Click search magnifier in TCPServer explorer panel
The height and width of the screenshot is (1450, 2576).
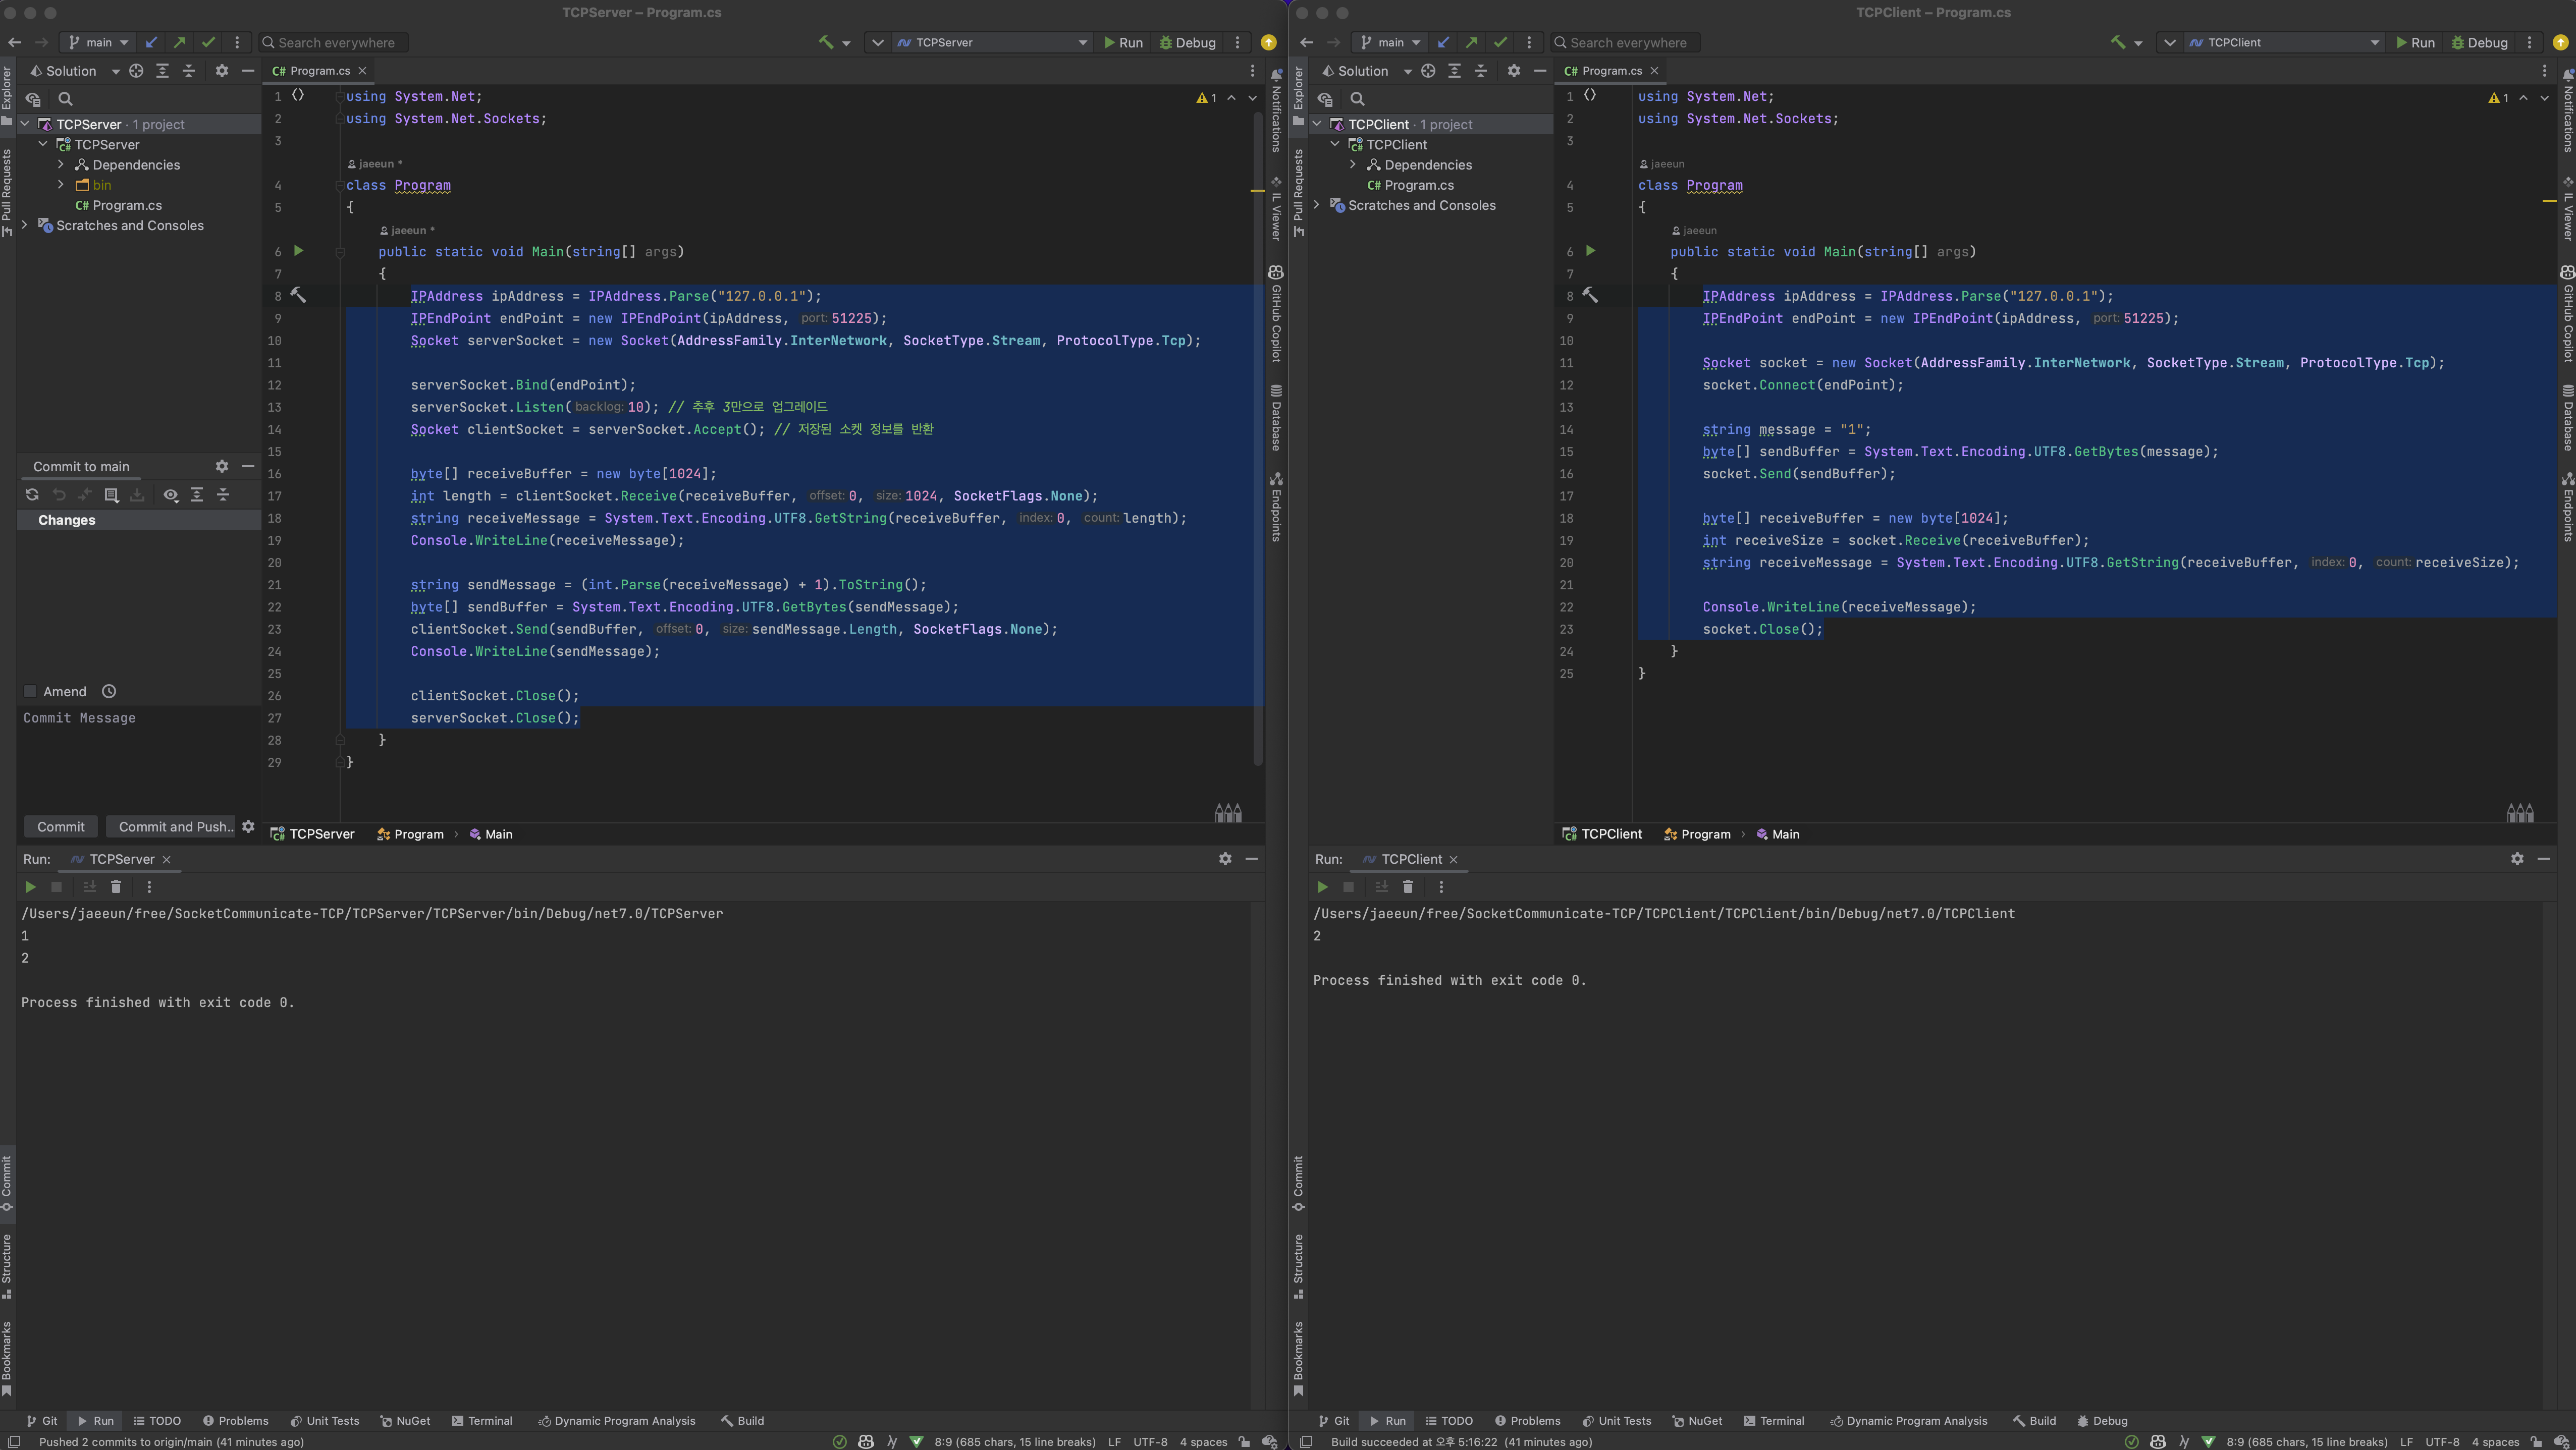pos(65,99)
